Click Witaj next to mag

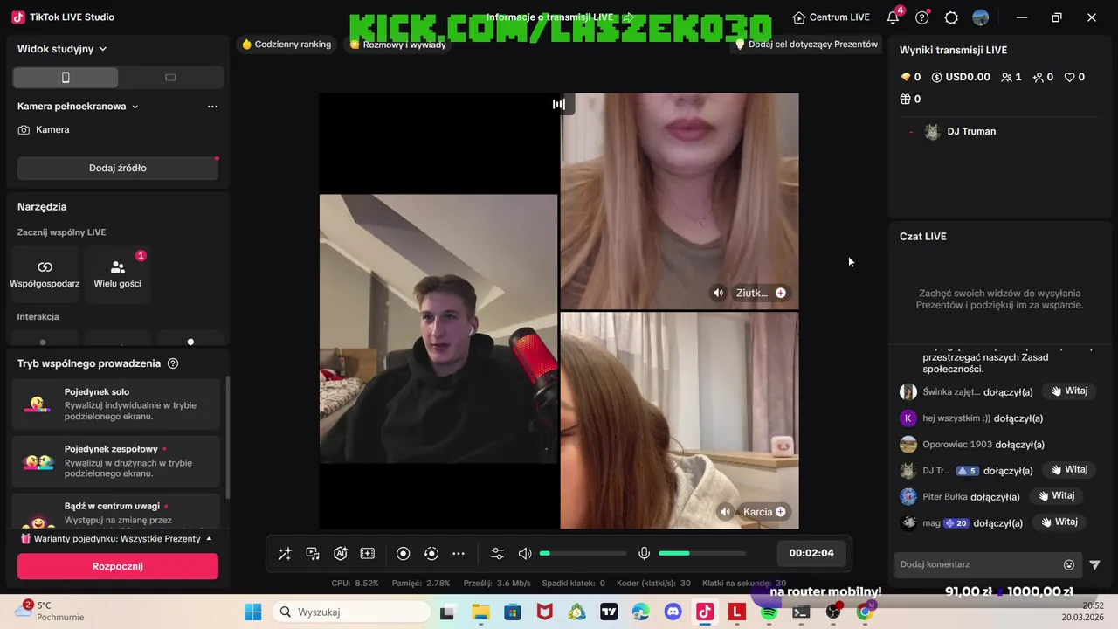click(x=1059, y=522)
